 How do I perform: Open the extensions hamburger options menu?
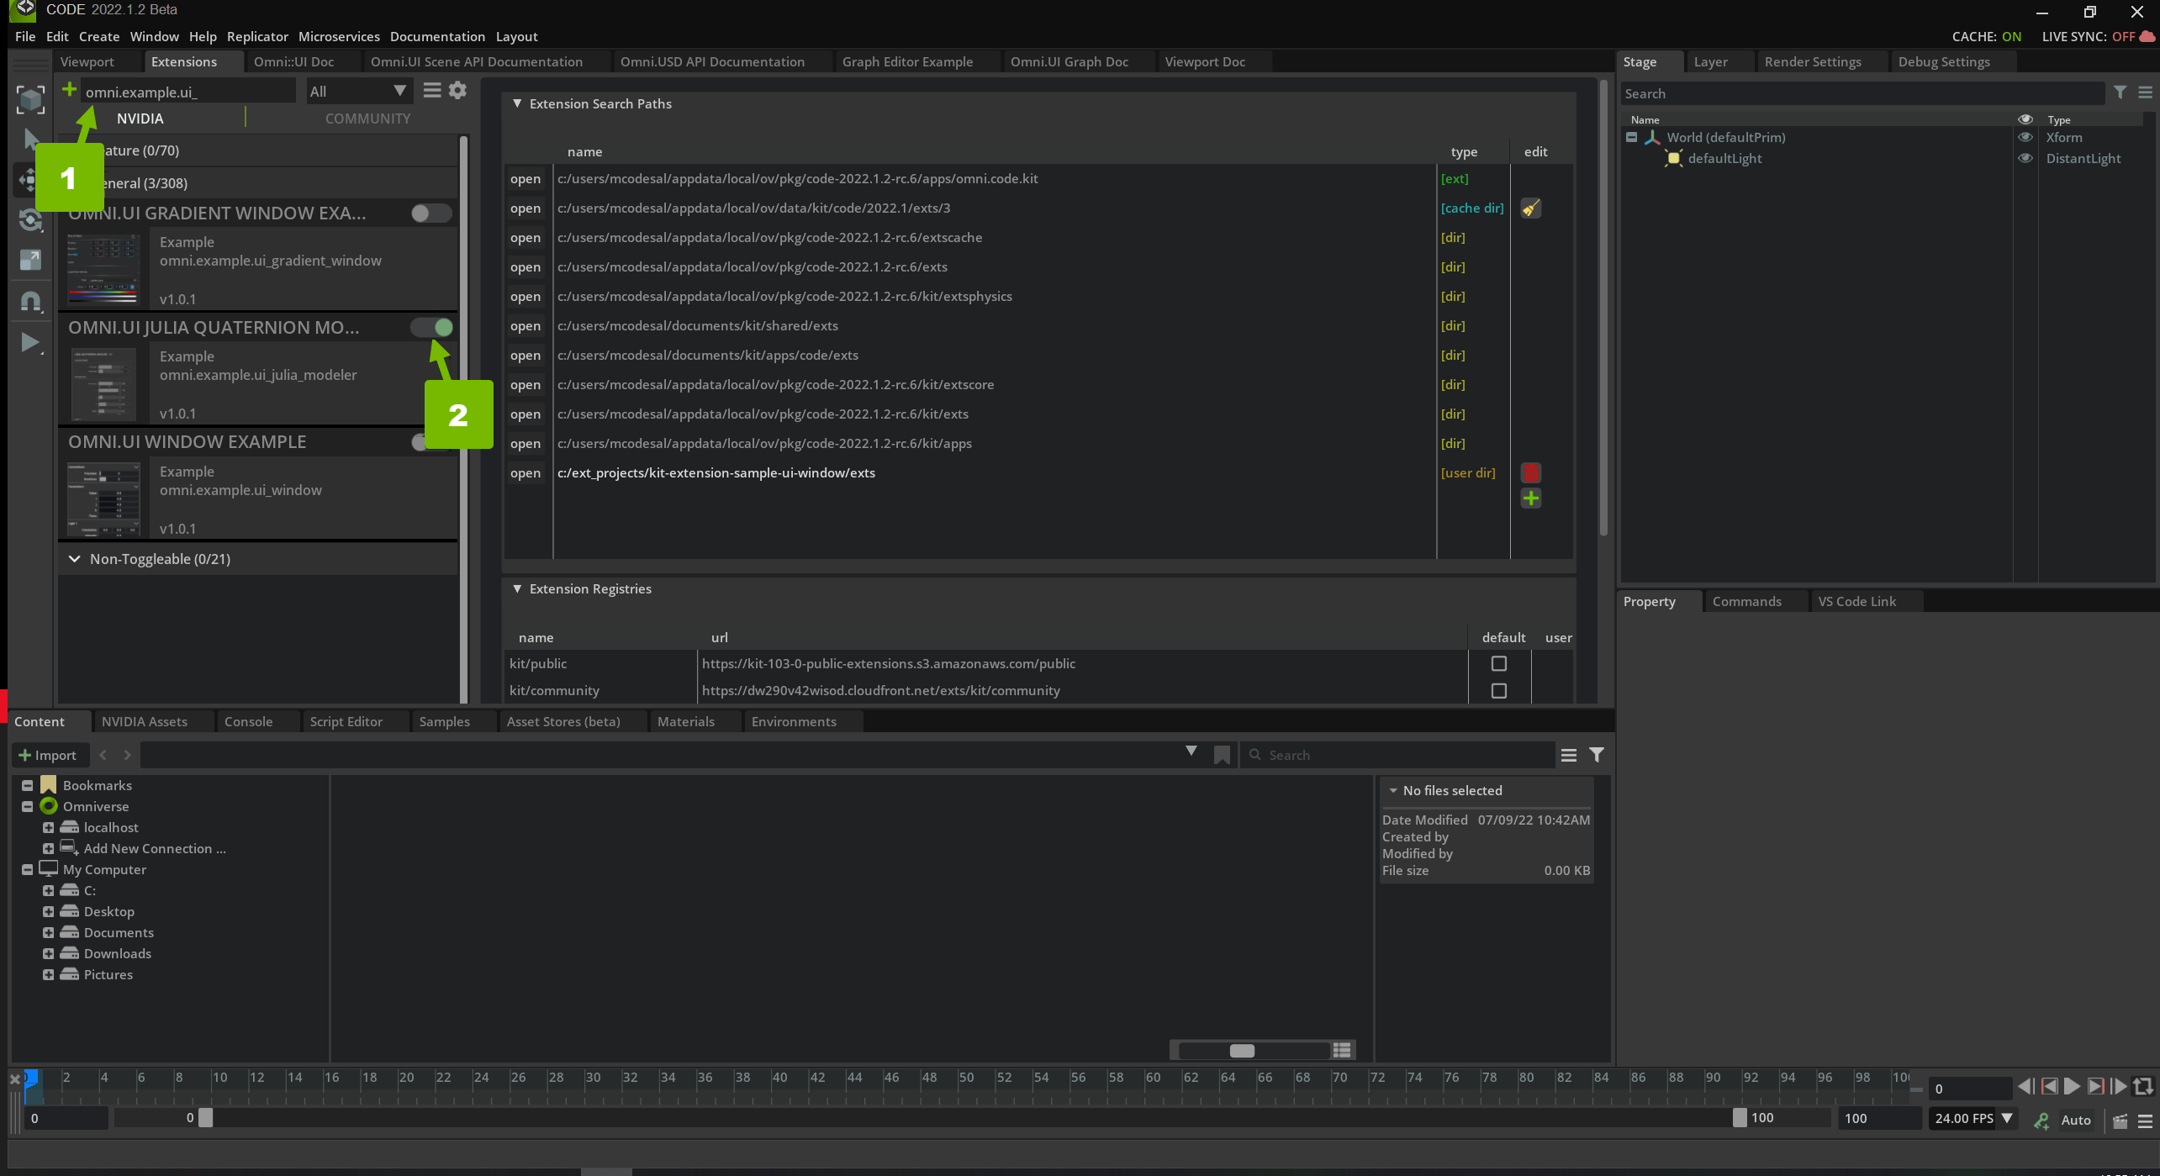[432, 90]
